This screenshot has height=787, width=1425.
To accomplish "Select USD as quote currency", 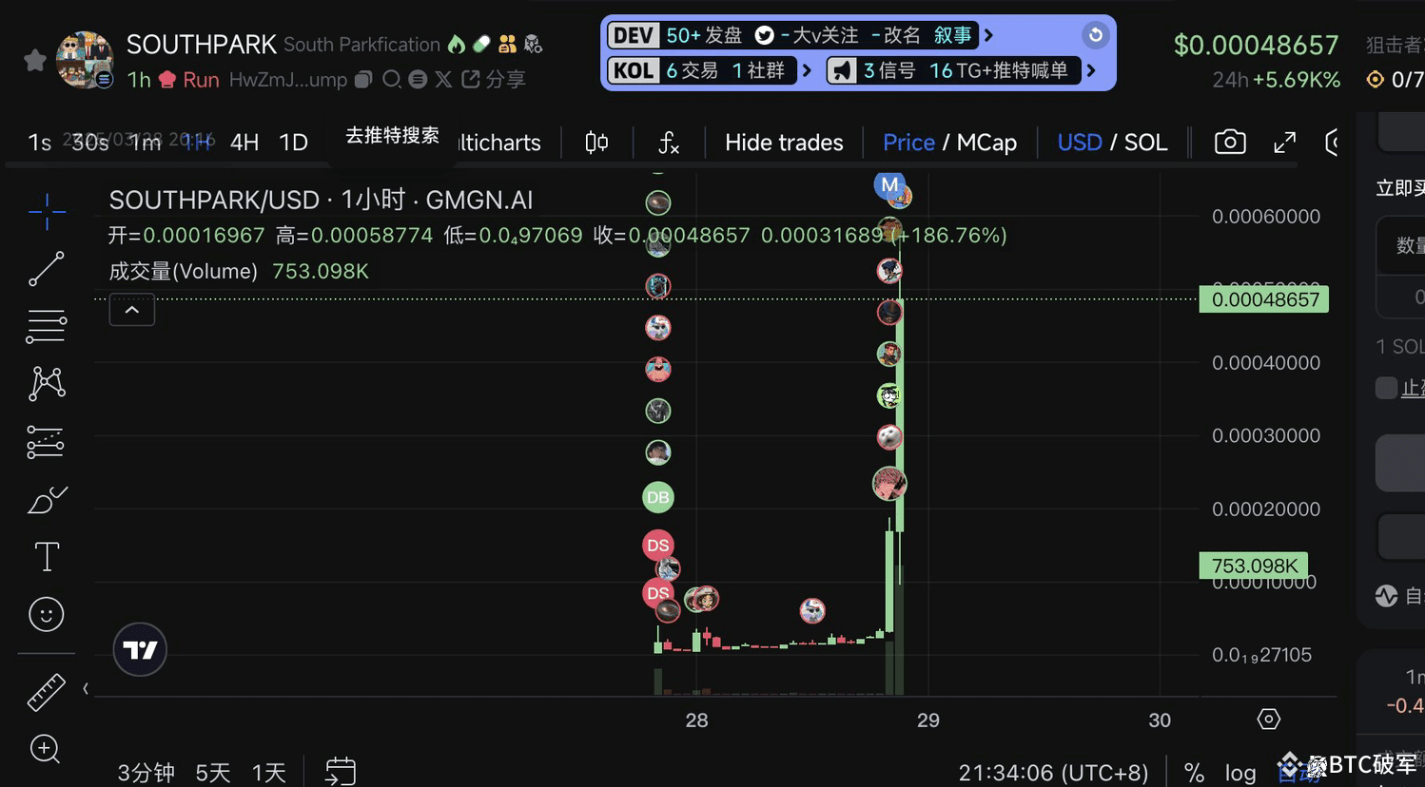I will (1080, 143).
